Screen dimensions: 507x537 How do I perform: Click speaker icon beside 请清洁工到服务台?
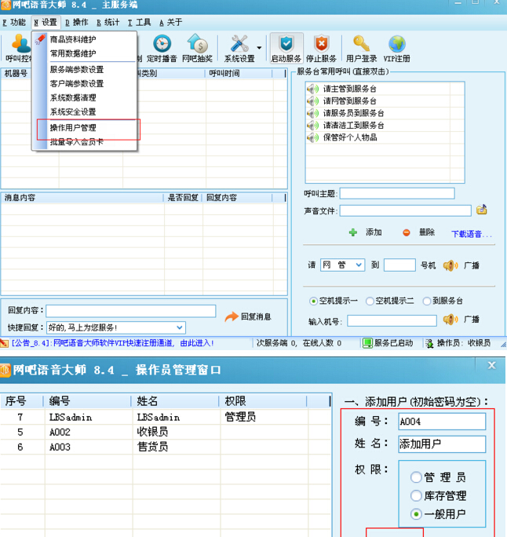click(312, 126)
